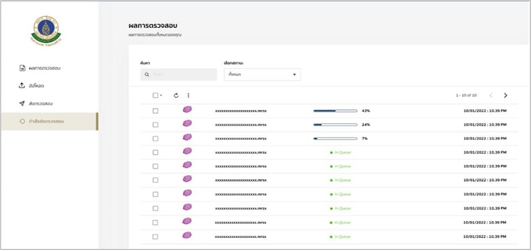Click the refresh icon above the file list
The image size is (531, 250).
176,95
